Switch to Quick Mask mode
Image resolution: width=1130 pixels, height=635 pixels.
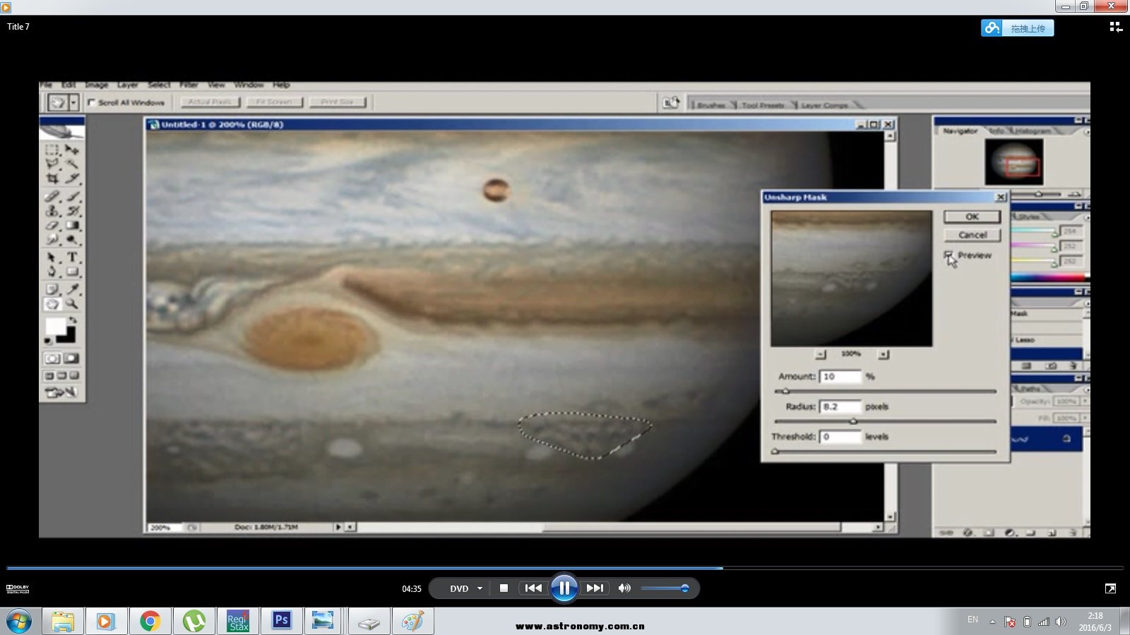coord(71,358)
